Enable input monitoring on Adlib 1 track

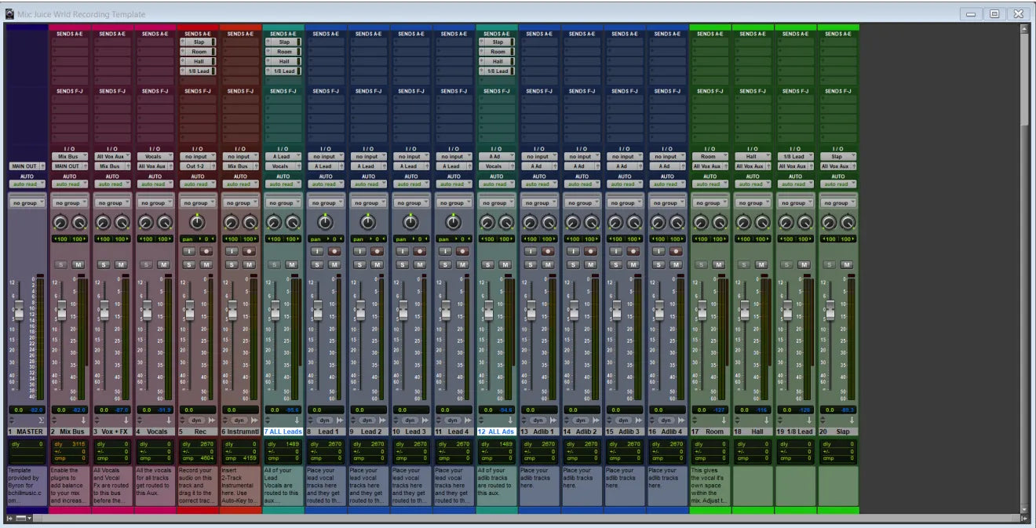tap(530, 251)
